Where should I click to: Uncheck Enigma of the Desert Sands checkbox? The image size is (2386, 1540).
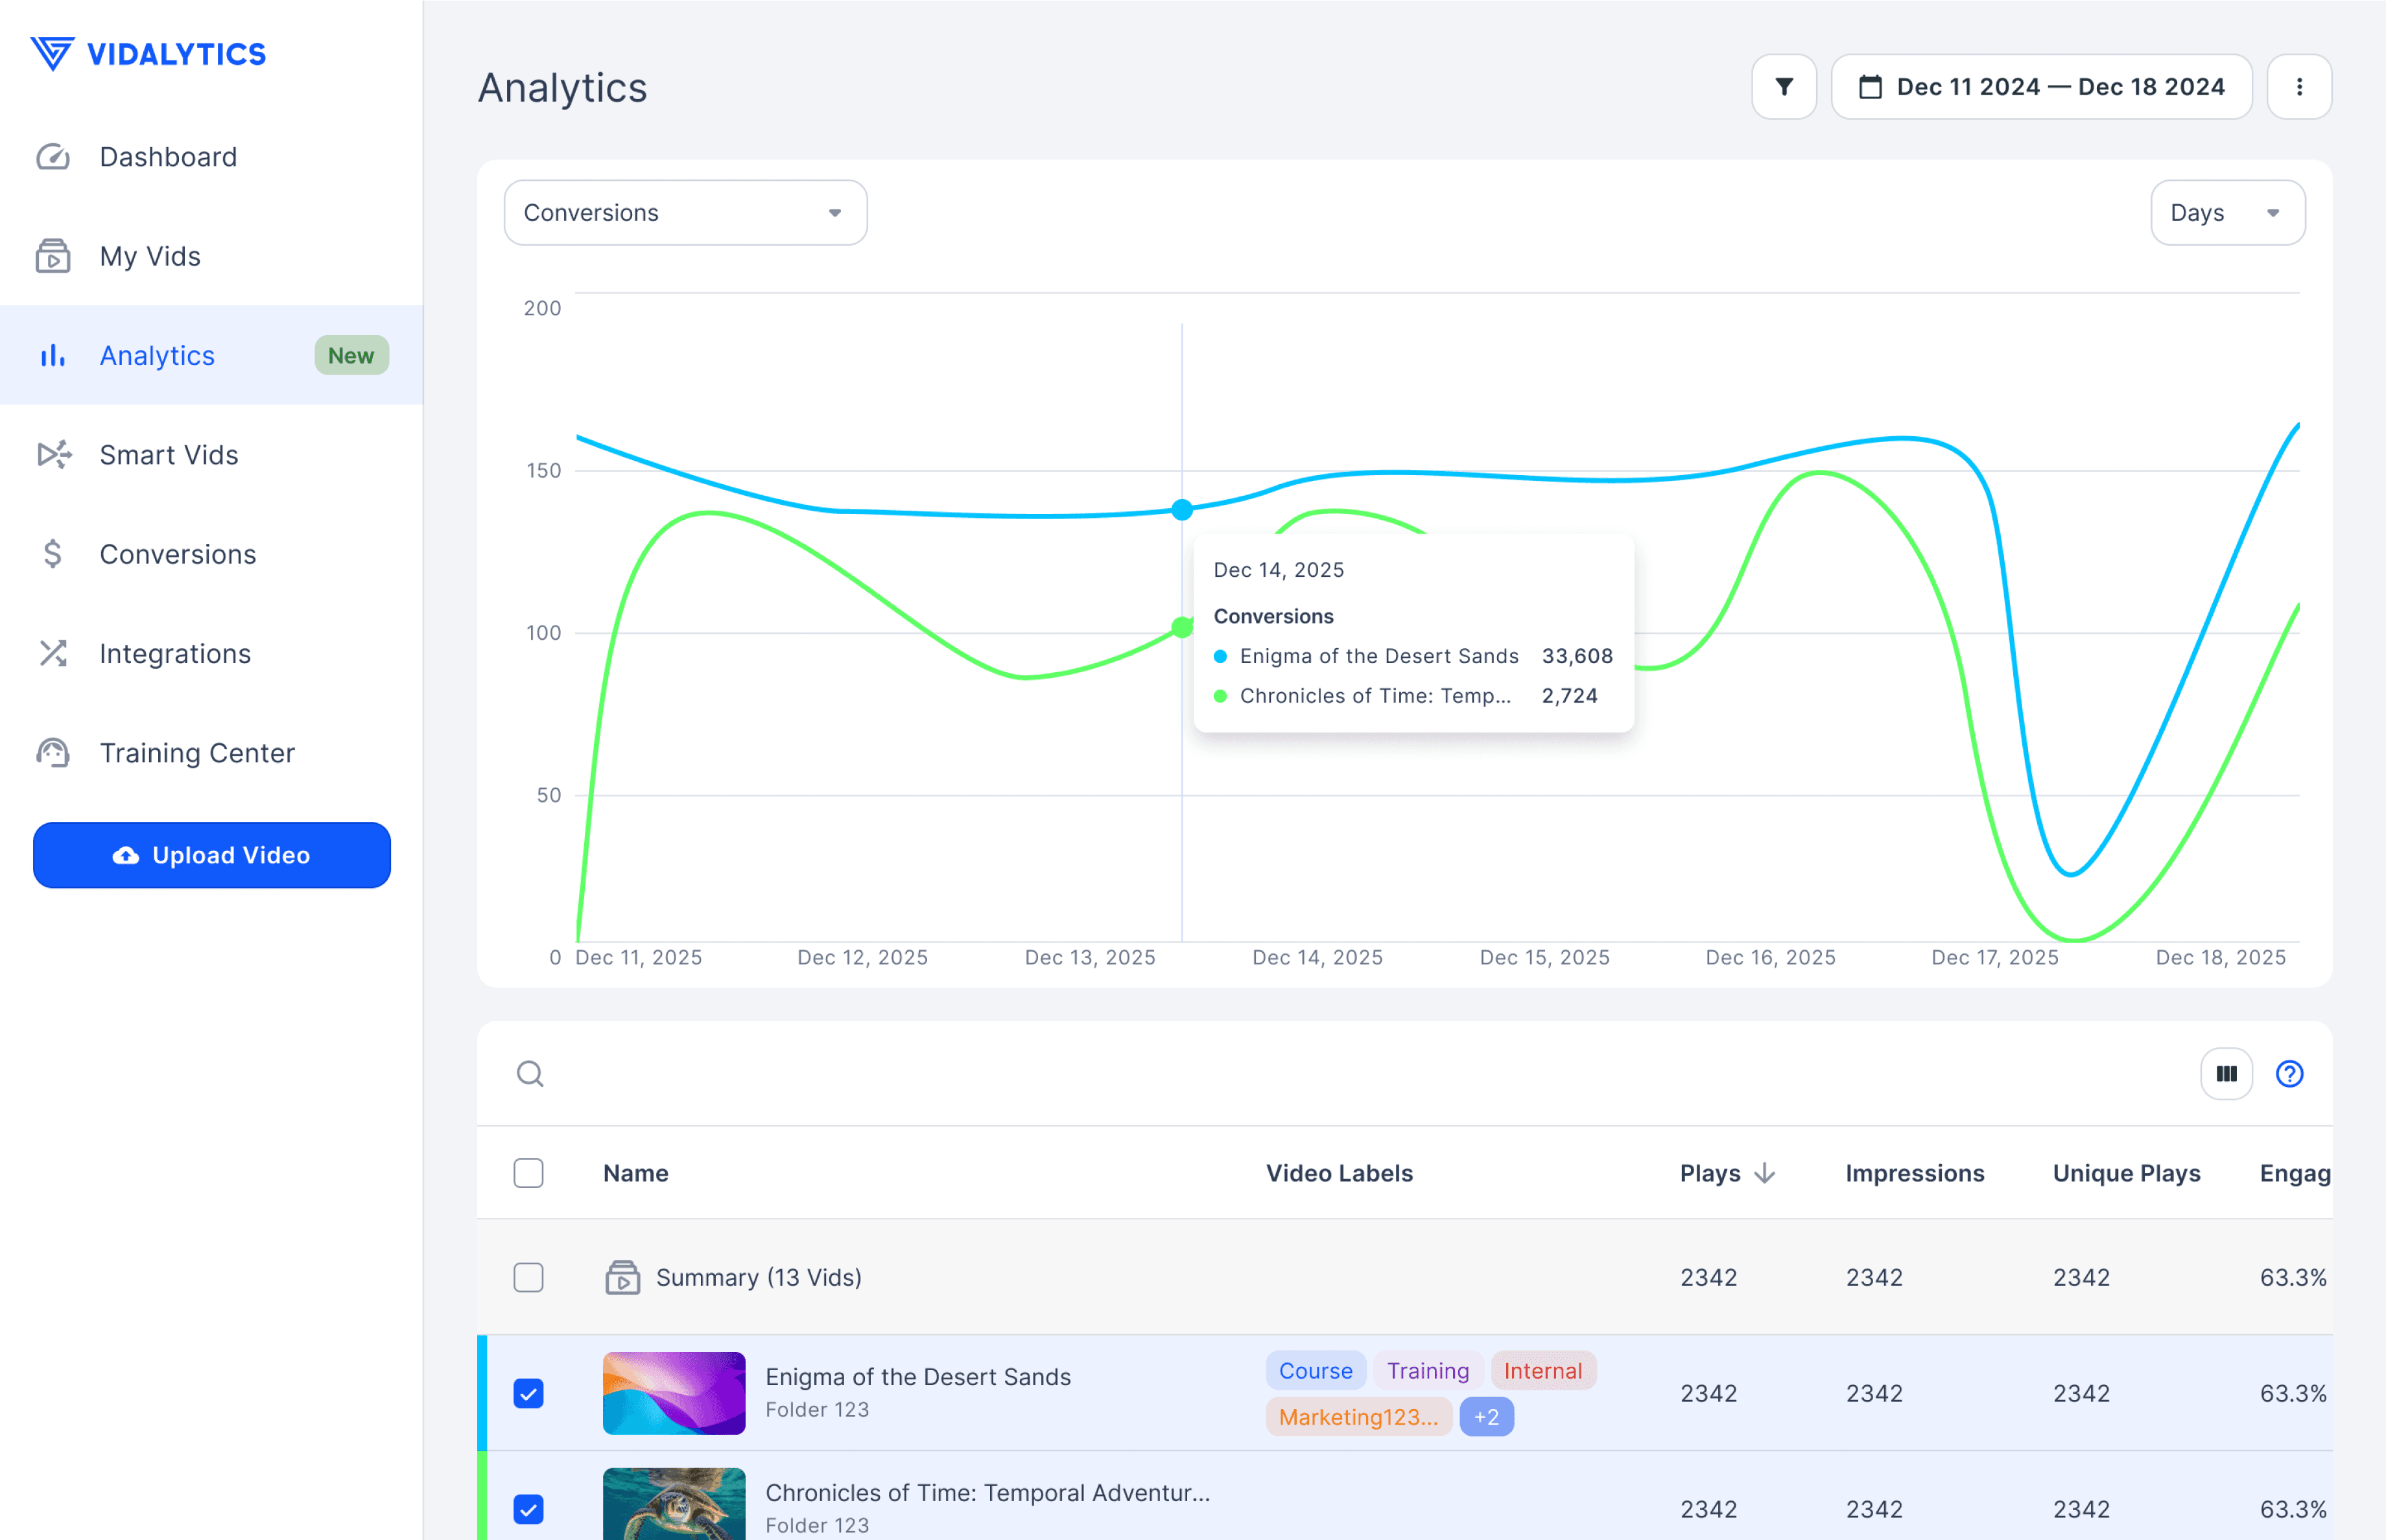[x=528, y=1393]
